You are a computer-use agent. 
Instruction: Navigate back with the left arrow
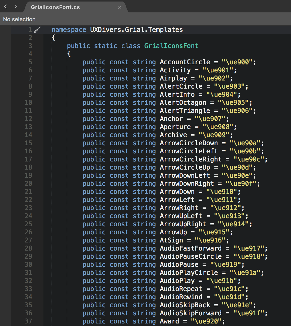click(5, 7)
